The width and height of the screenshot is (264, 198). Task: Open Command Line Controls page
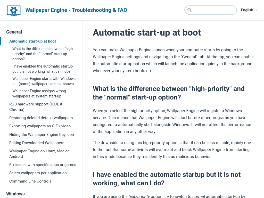(30, 181)
